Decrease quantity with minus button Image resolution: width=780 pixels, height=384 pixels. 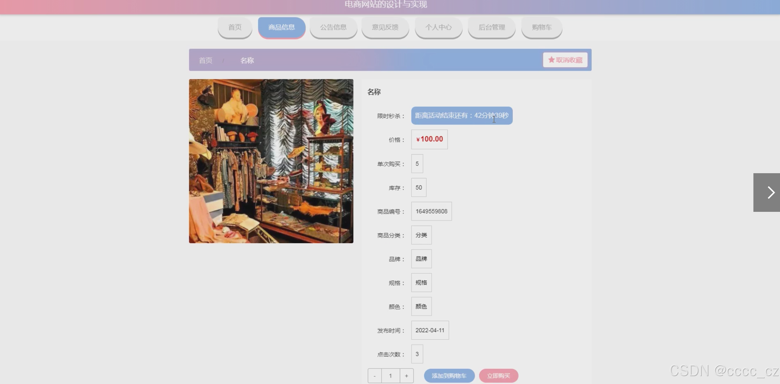click(x=374, y=376)
